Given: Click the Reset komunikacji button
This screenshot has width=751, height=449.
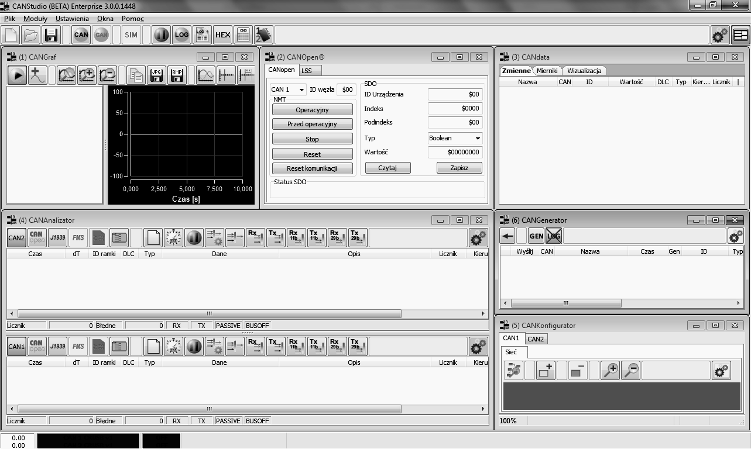Looking at the screenshot, I should tap(312, 168).
